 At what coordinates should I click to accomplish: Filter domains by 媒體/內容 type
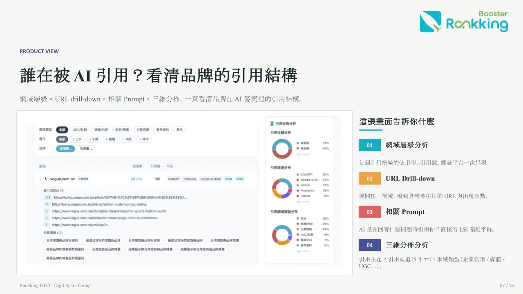pos(101,129)
